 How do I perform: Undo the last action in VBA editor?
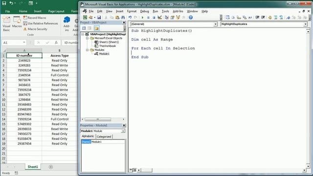coord(130,18)
